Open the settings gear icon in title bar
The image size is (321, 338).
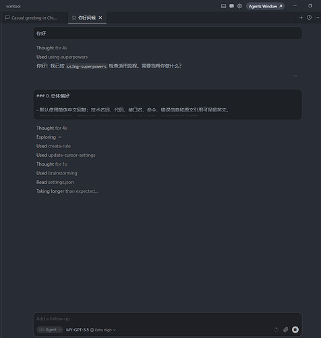(x=239, y=6)
